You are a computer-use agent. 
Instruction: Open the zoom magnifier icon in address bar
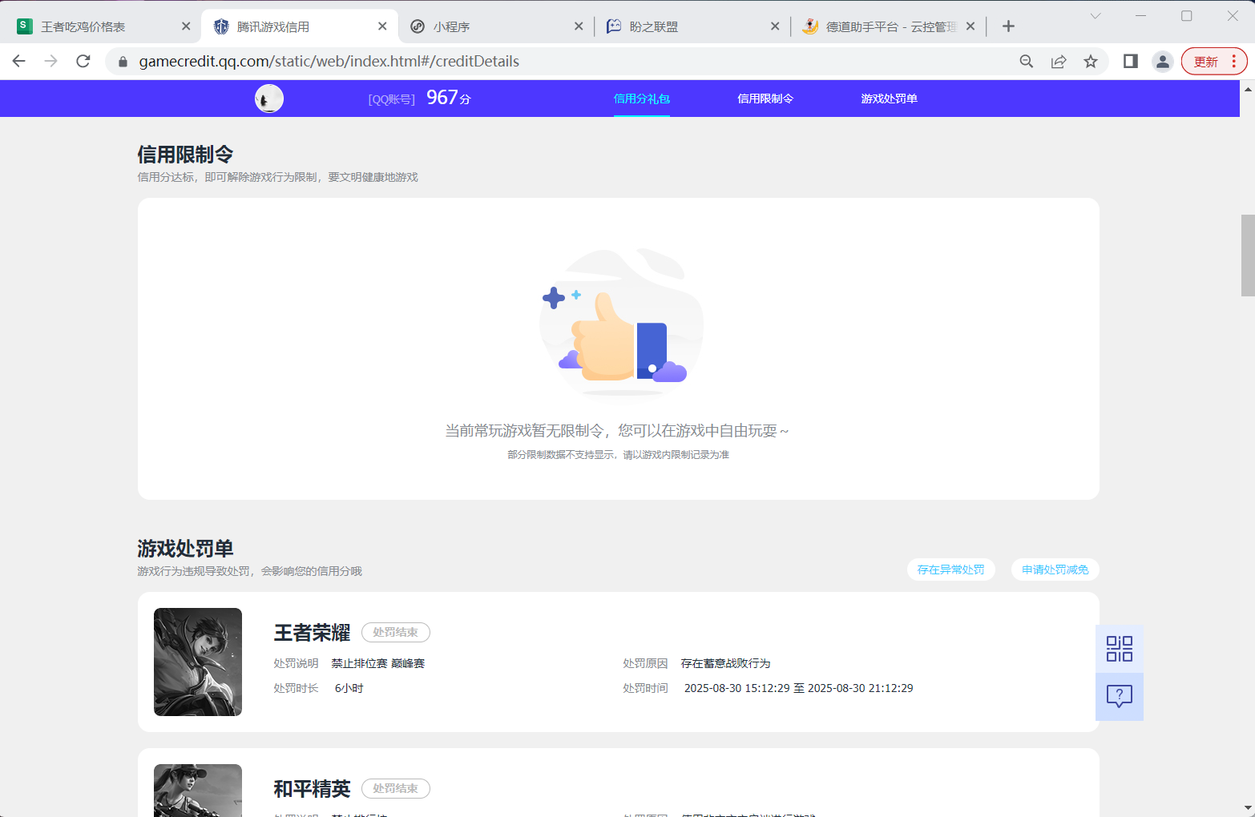1026,62
